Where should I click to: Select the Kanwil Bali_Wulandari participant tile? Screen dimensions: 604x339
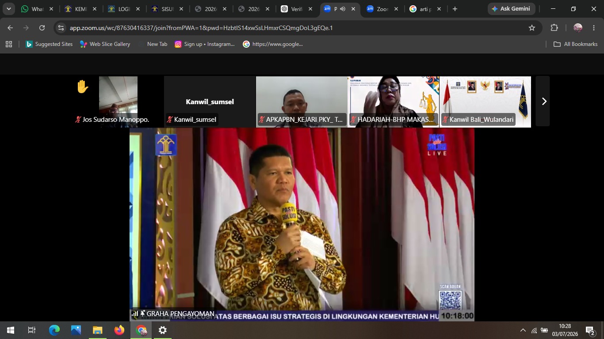click(x=485, y=102)
